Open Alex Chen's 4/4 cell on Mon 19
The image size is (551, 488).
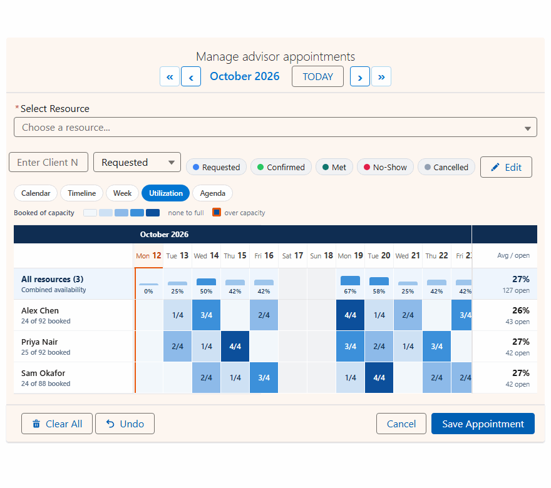coord(351,315)
